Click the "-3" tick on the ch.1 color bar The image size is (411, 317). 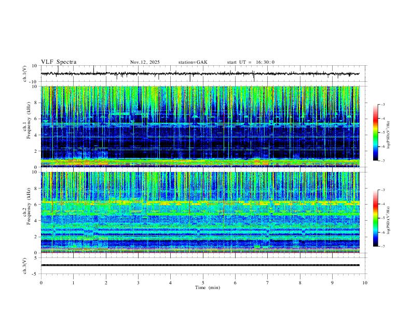383,104
